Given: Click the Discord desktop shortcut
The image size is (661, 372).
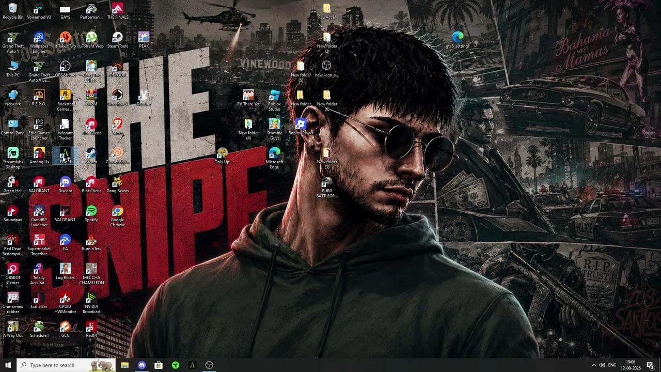Looking at the screenshot, I should pos(65,185).
